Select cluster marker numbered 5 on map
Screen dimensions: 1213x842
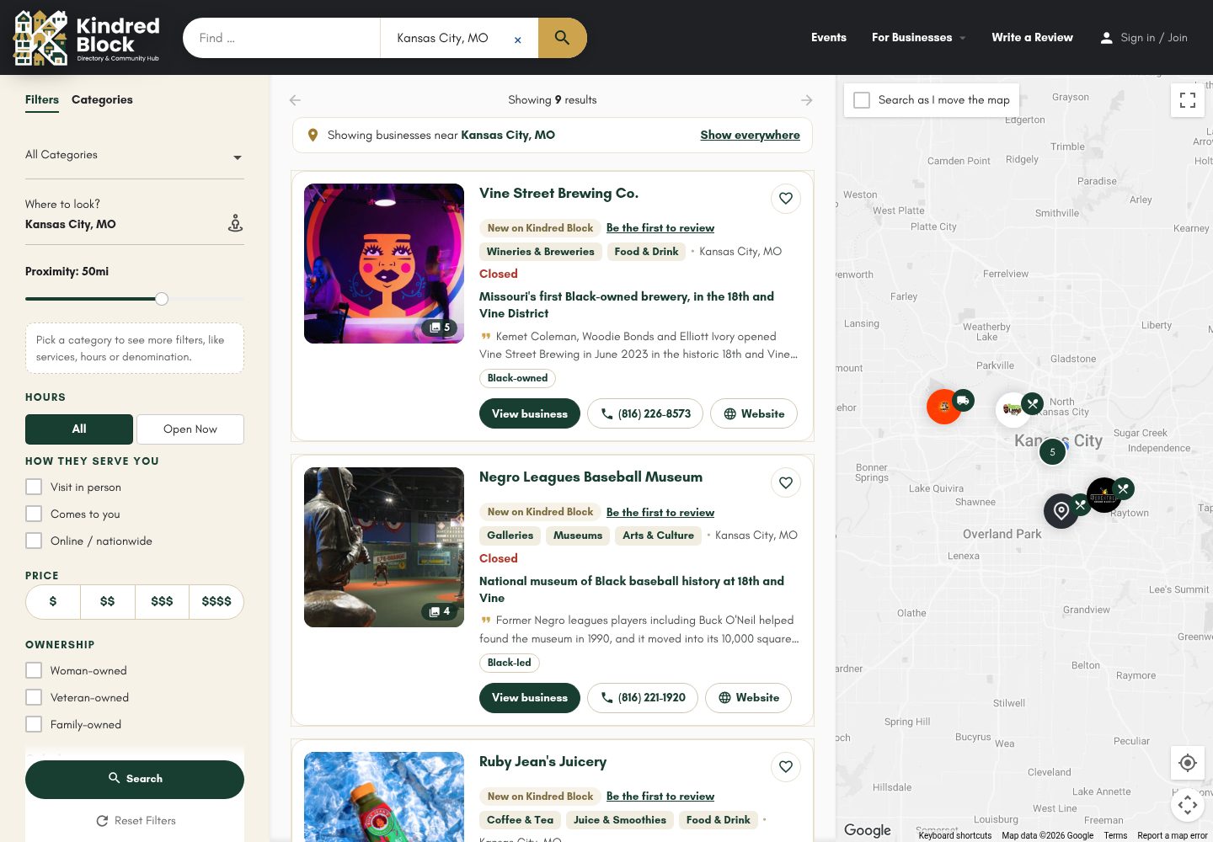click(1052, 452)
